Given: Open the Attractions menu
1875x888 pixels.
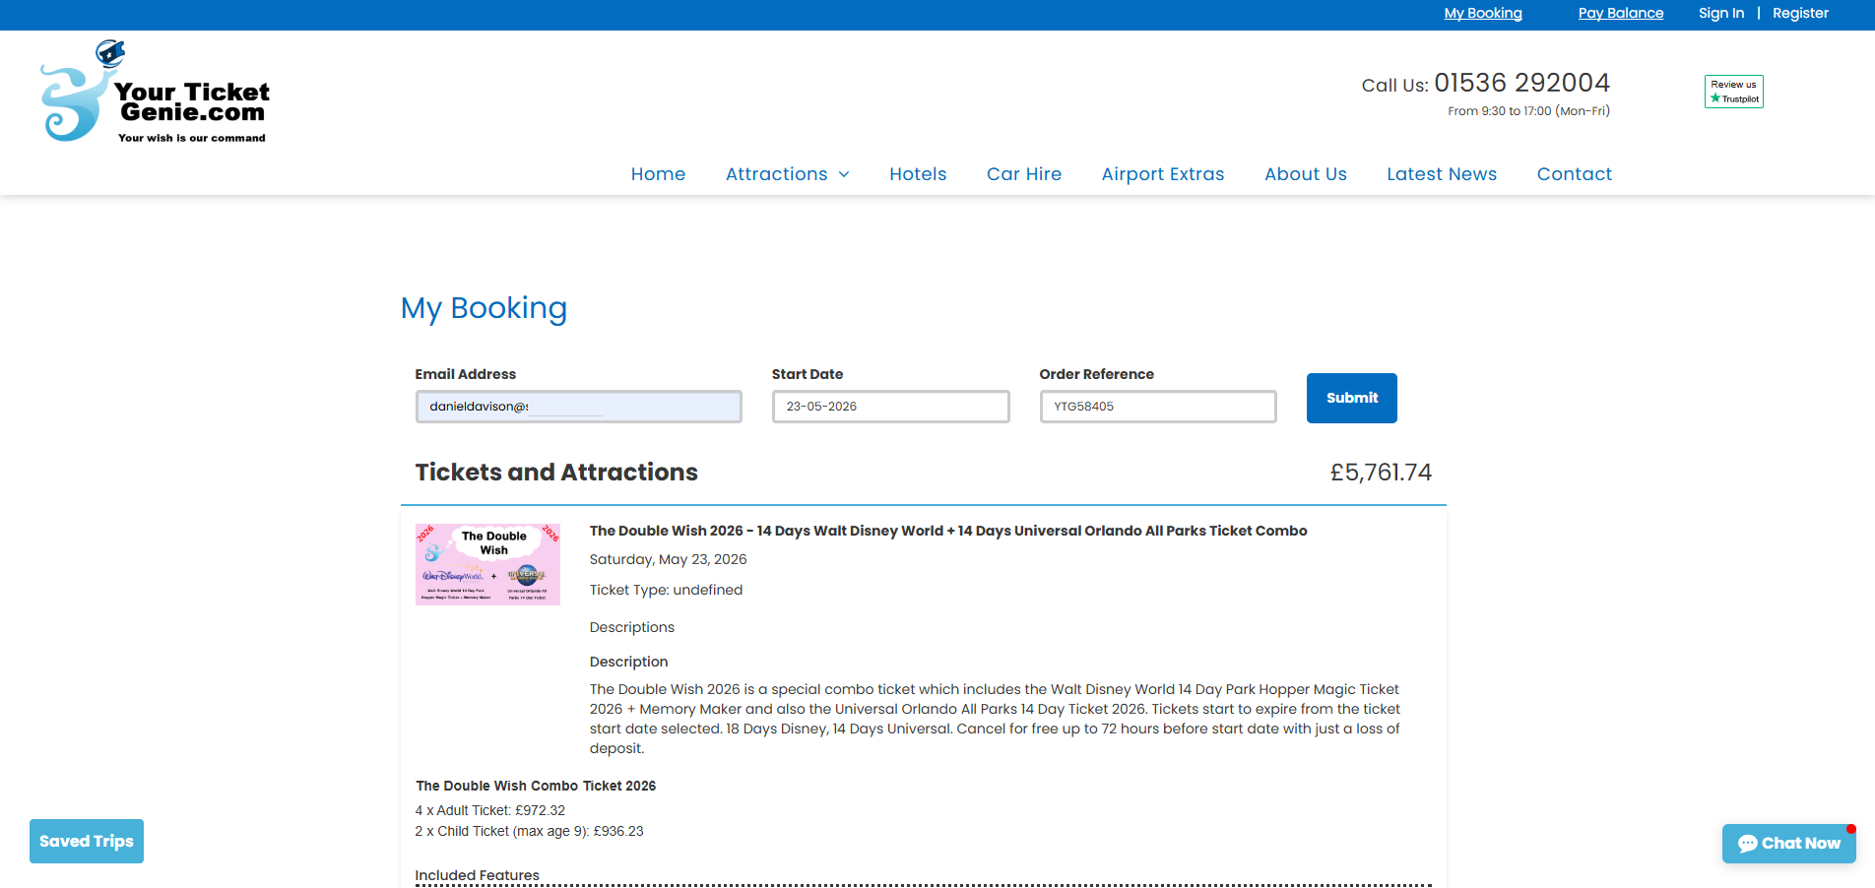Looking at the screenshot, I should click(777, 174).
